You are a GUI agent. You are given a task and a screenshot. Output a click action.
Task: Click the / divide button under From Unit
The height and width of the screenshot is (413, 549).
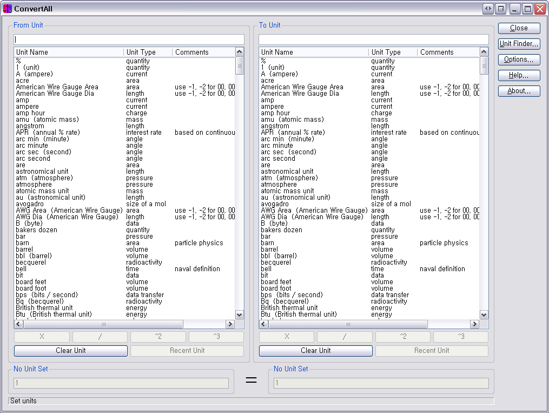tap(100, 337)
